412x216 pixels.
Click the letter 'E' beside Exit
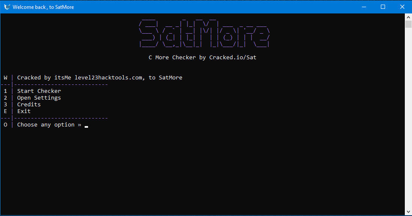pos(5,111)
